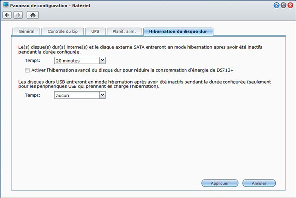Click the '20 minutes' value field
Screen dimensions: 296x198
point(76,60)
